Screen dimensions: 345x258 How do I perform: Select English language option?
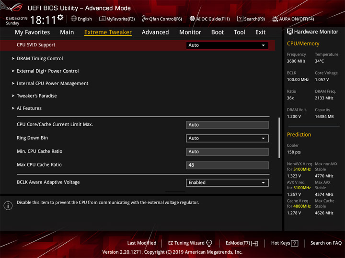coord(85,19)
